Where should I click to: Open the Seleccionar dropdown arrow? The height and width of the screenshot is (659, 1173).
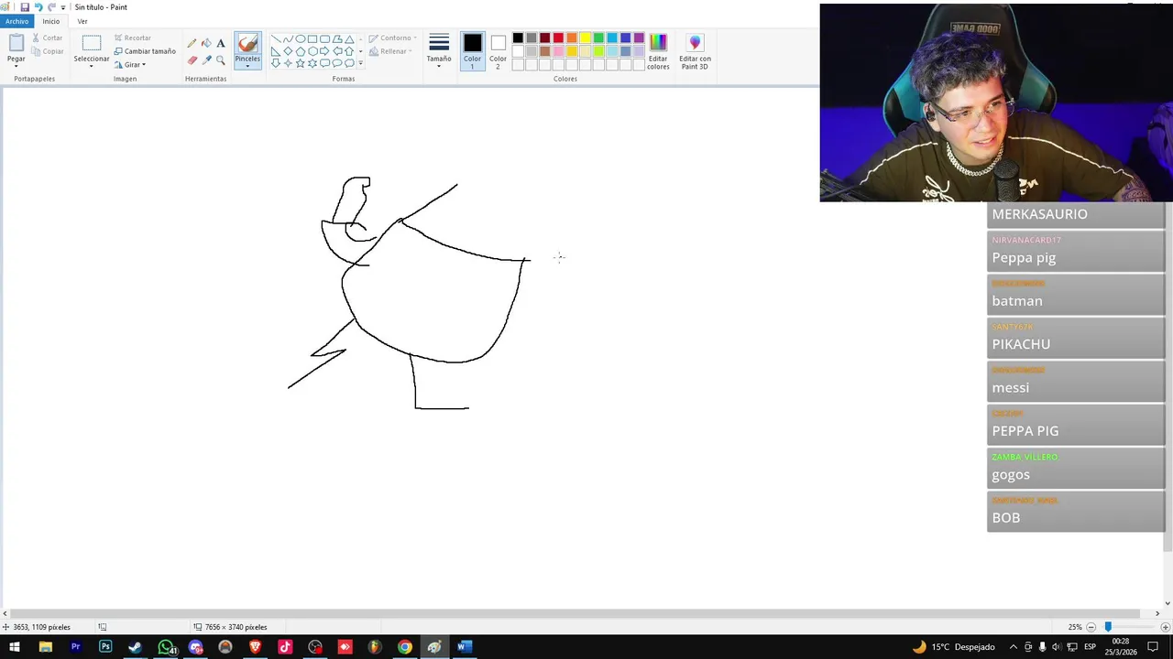[x=91, y=66]
